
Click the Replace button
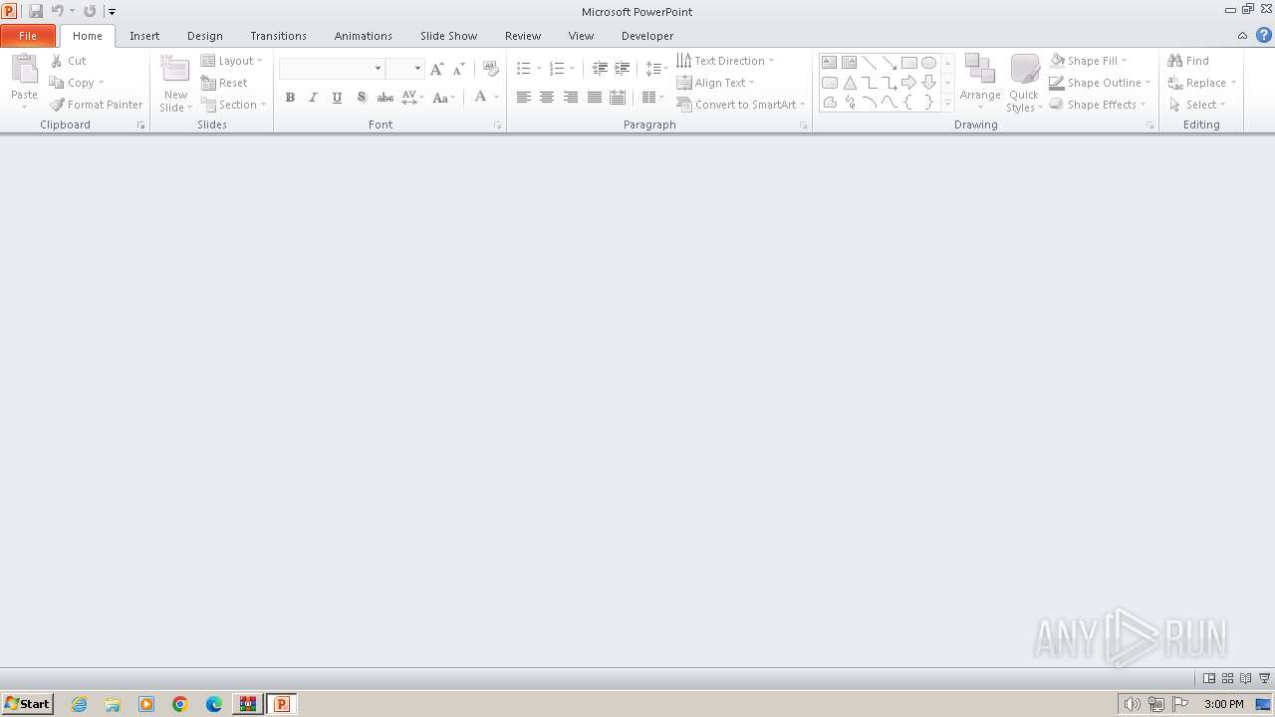[x=1201, y=83]
